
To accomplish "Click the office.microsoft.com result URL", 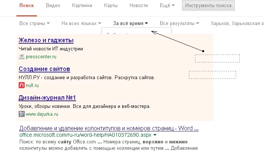I will point(86,135).
